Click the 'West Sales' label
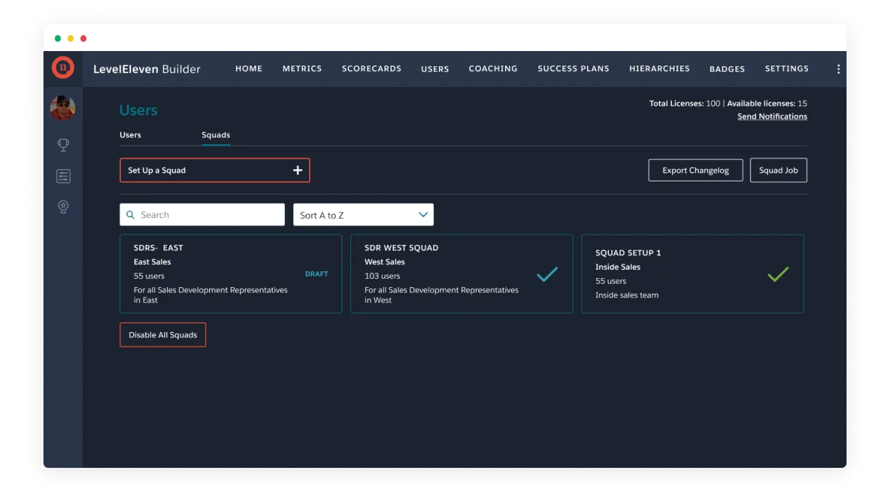Screen dimensions: 890x492 click(385, 262)
